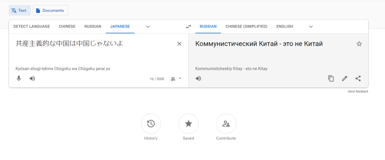This screenshot has height=160, width=385.
Task: Switch to Documents translation mode
Action: click(x=51, y=10)
